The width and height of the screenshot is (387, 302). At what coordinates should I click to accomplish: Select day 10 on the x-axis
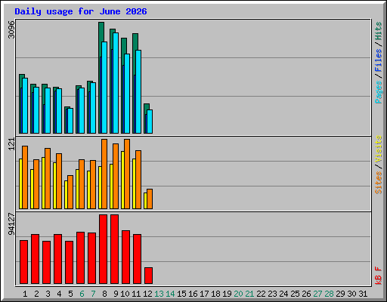125,294
